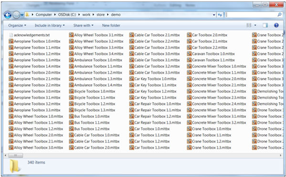Image resolution: width=286 pixels, height=177 pixels.
Task: Click Computer in address breadcrumb
Action: 44,15
